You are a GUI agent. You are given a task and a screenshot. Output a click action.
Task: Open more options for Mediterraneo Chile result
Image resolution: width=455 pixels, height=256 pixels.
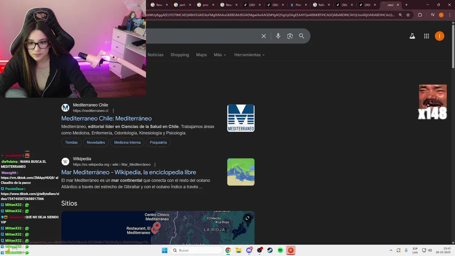coord(113,111)
